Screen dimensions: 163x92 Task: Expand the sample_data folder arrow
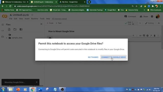click(7, 38)
